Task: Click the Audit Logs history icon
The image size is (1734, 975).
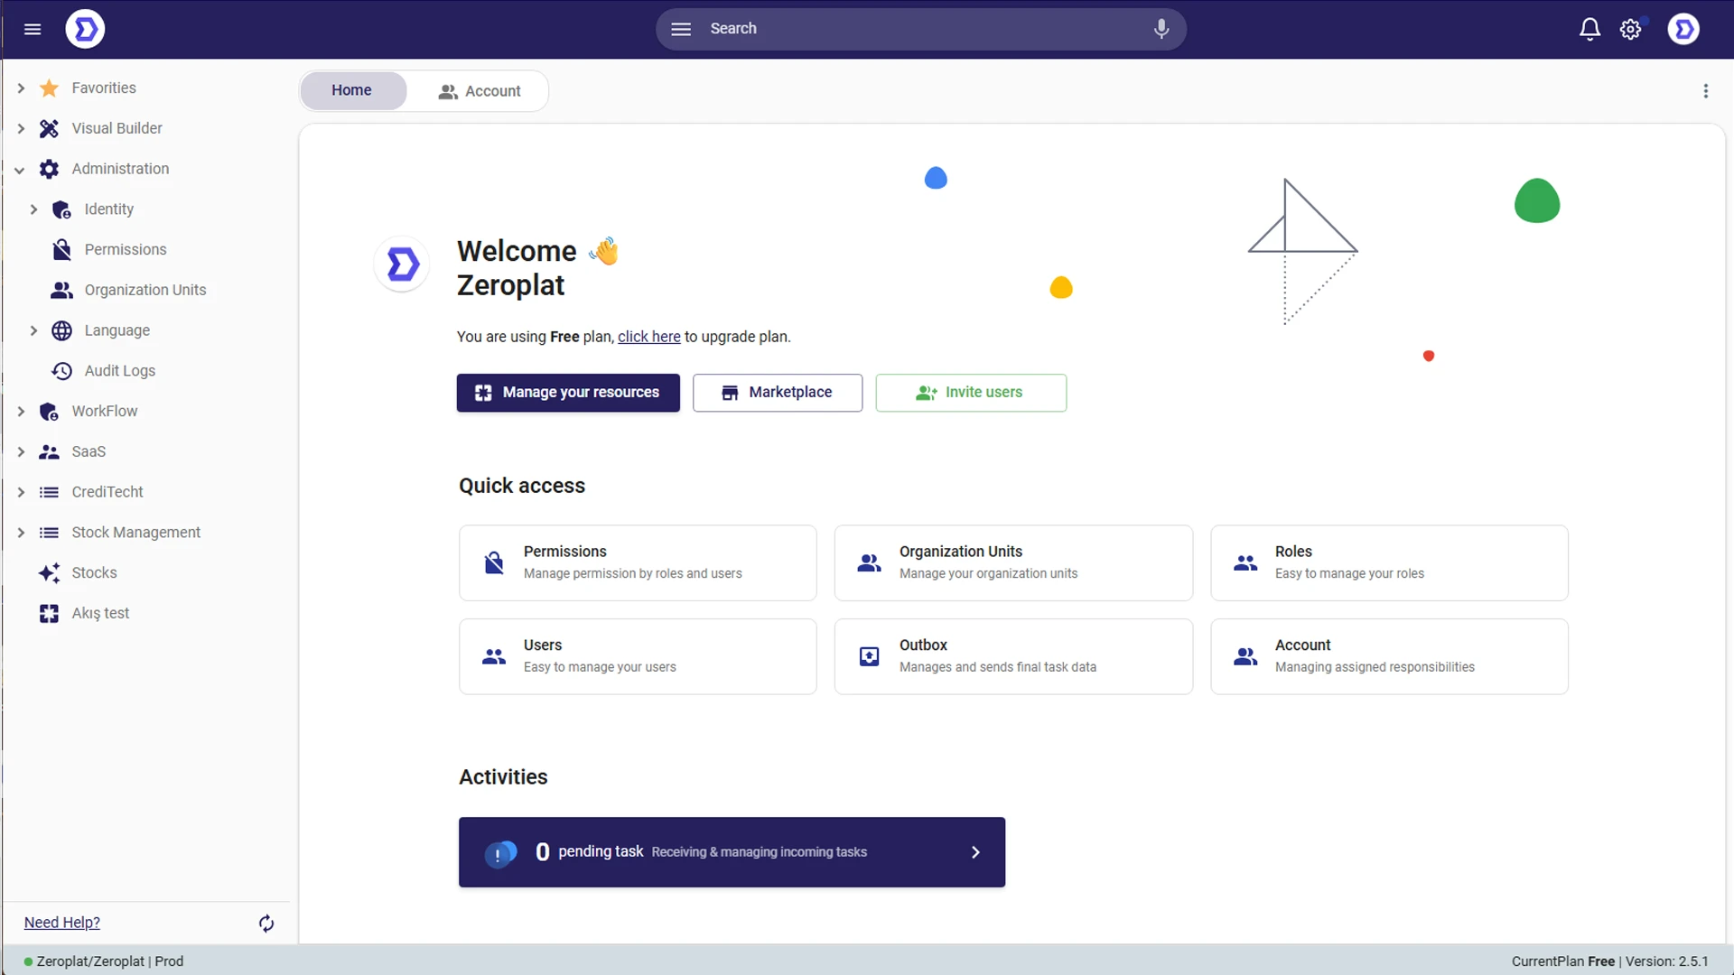Action: pos(61,371)
